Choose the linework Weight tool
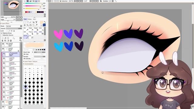This screenshot has width=194, height=109. (x=36, y=29)
